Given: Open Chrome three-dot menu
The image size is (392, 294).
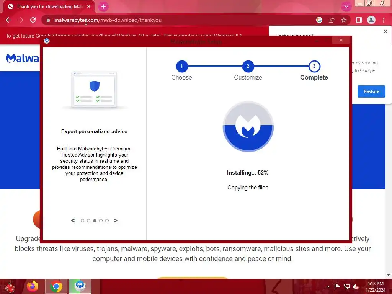Looking at the screenshot, I should point(384,20).
